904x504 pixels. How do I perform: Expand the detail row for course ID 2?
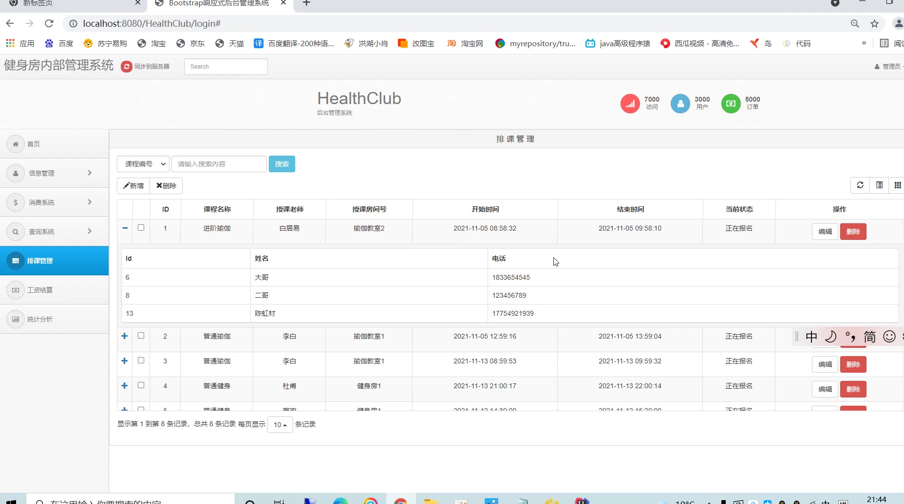tap(125, 336)
